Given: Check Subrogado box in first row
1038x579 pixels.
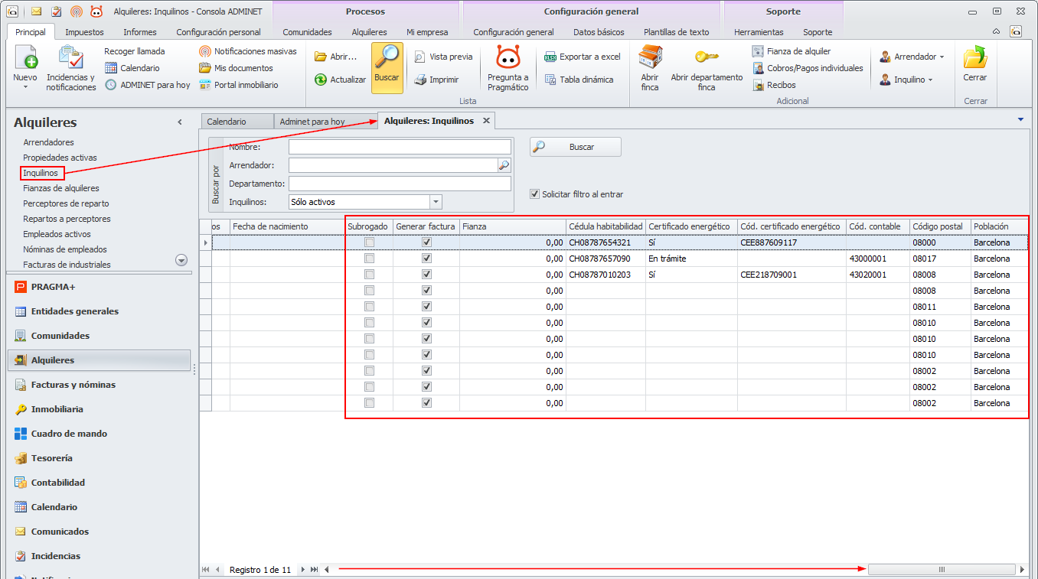Looking at the screenshot, I should [370, 242].
